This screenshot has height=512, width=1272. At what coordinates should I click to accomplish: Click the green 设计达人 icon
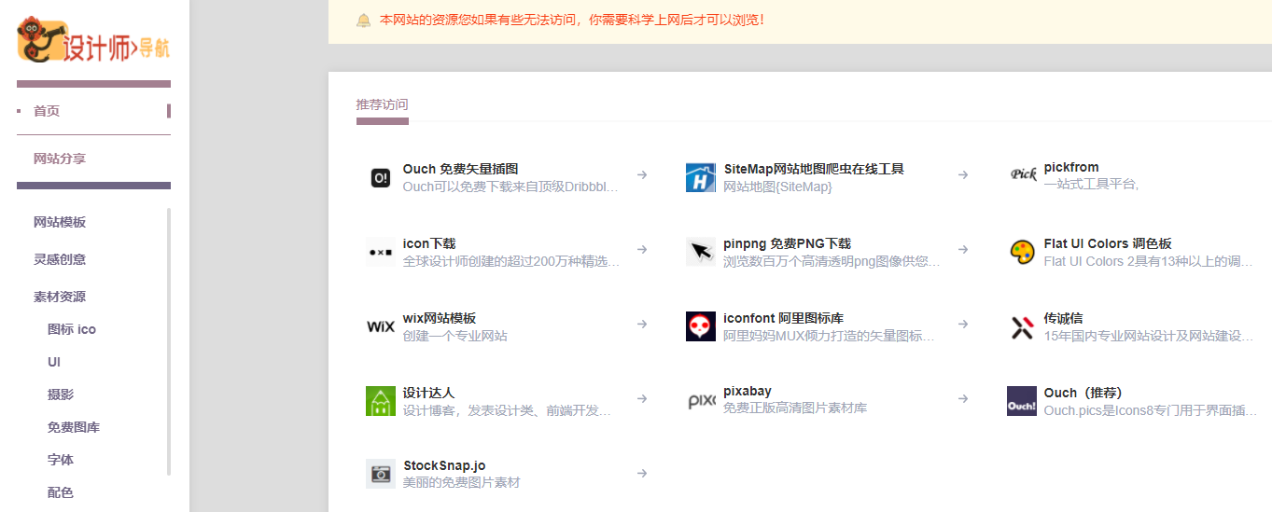coord(380,401)
